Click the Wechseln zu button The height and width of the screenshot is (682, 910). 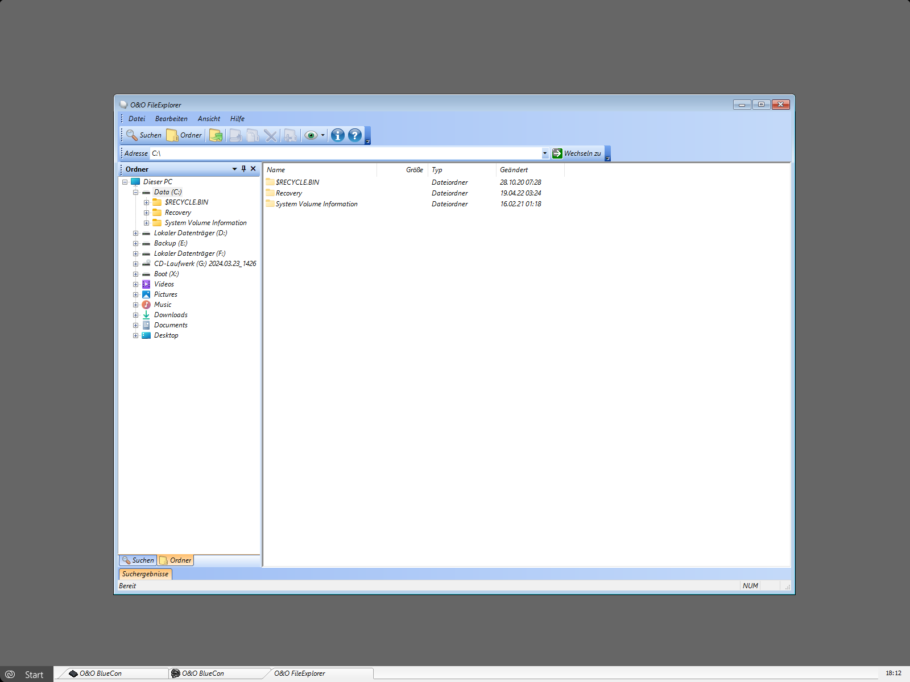[x=577, y=153]
